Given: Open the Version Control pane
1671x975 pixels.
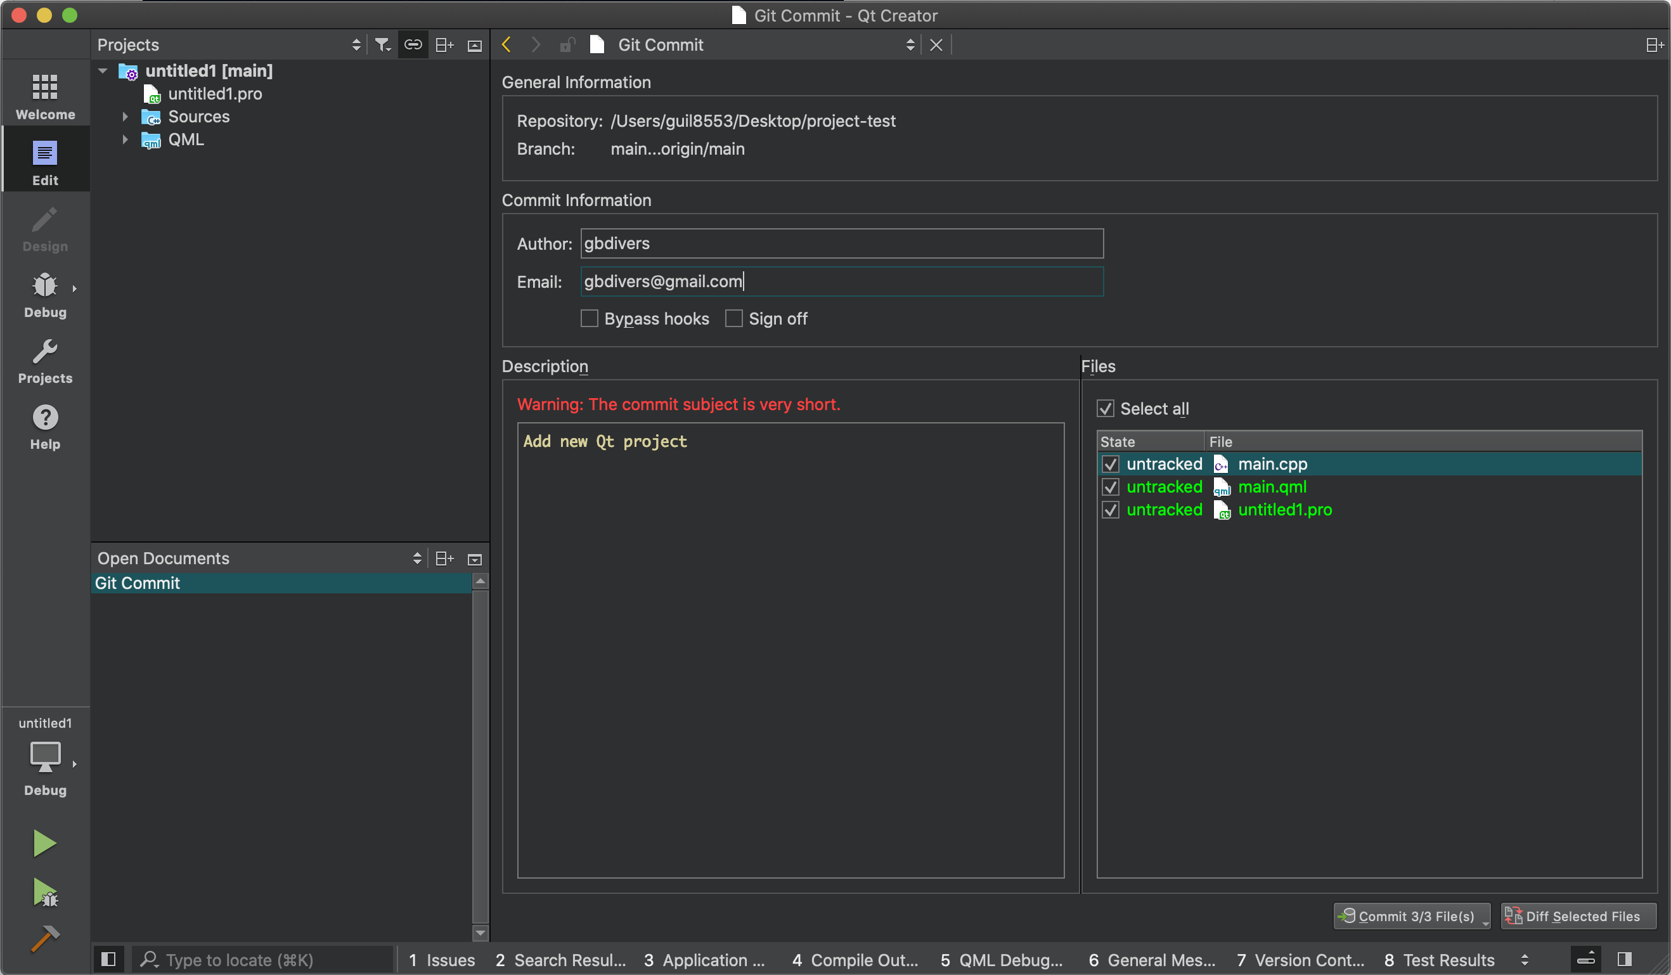Looking at the screenshot, I should [x=1300, y=960].
